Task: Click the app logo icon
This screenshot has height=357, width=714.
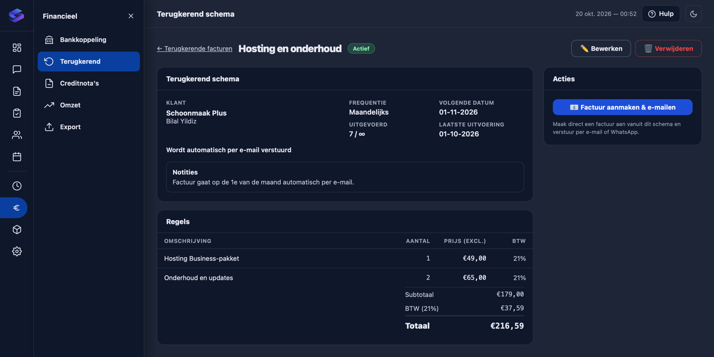Action: click(17, 16)
